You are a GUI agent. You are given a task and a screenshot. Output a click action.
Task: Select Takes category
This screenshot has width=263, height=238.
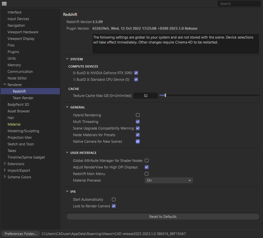coord(12,151)
